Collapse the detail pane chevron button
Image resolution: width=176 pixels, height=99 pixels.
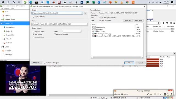pyautogui.click(x=174, y=54)
